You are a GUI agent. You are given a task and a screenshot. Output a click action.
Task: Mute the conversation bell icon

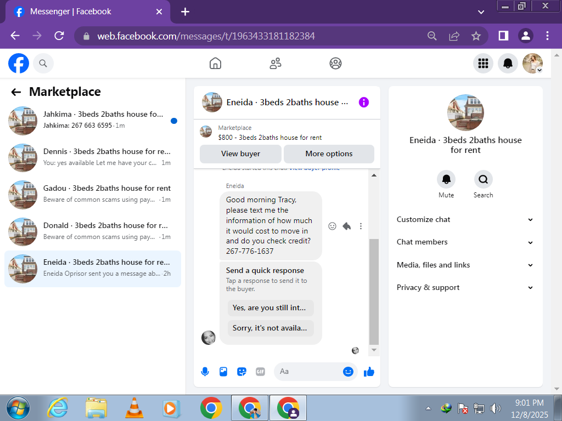coord(446,179)
